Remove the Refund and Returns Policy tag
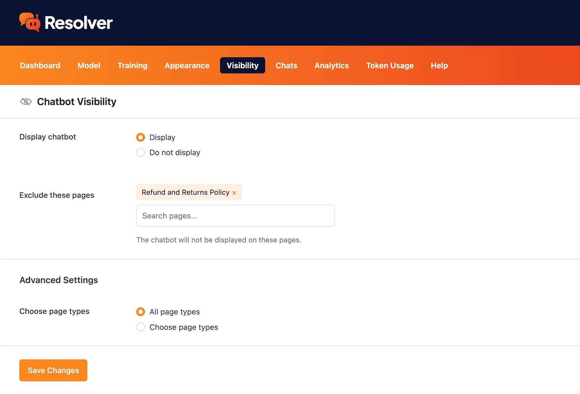The width and height of the screenshot is (580, 394). pos(234,193)
